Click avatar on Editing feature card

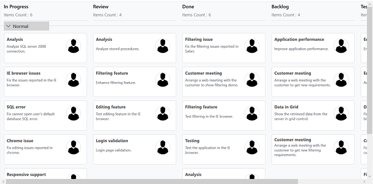(163, 113)
